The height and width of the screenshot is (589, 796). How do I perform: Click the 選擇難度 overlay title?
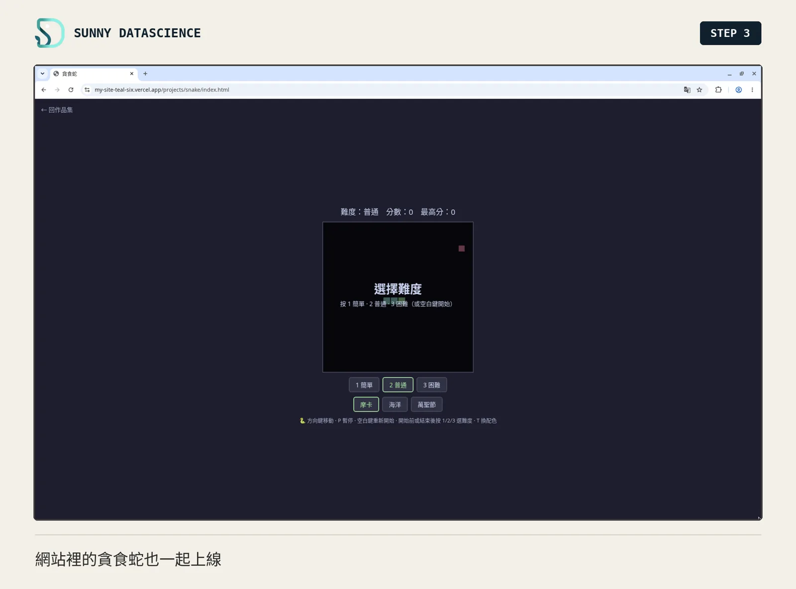point(398,289)
